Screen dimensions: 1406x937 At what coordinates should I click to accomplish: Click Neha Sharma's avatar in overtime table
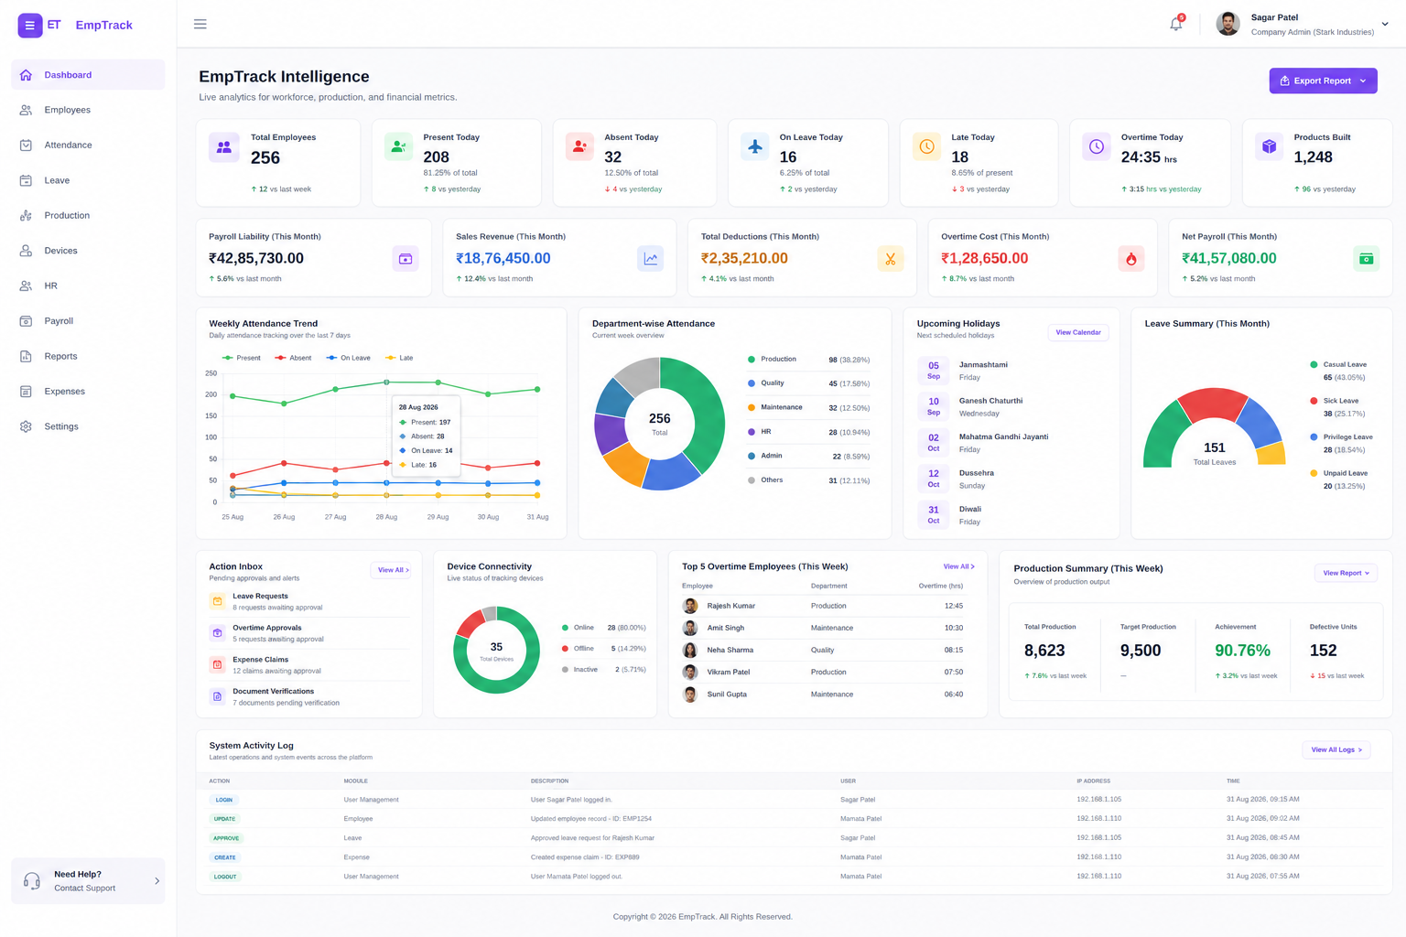tap(691, 650)
